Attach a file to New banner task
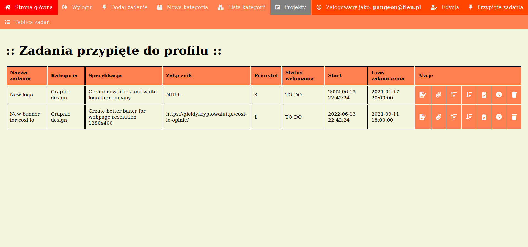The width and height of the screenshot is (528, 247). click(439, 117)
